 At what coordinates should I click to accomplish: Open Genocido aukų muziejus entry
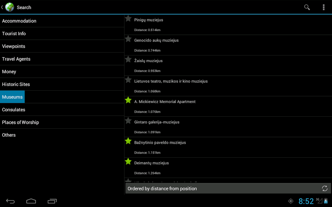point(156,41)
